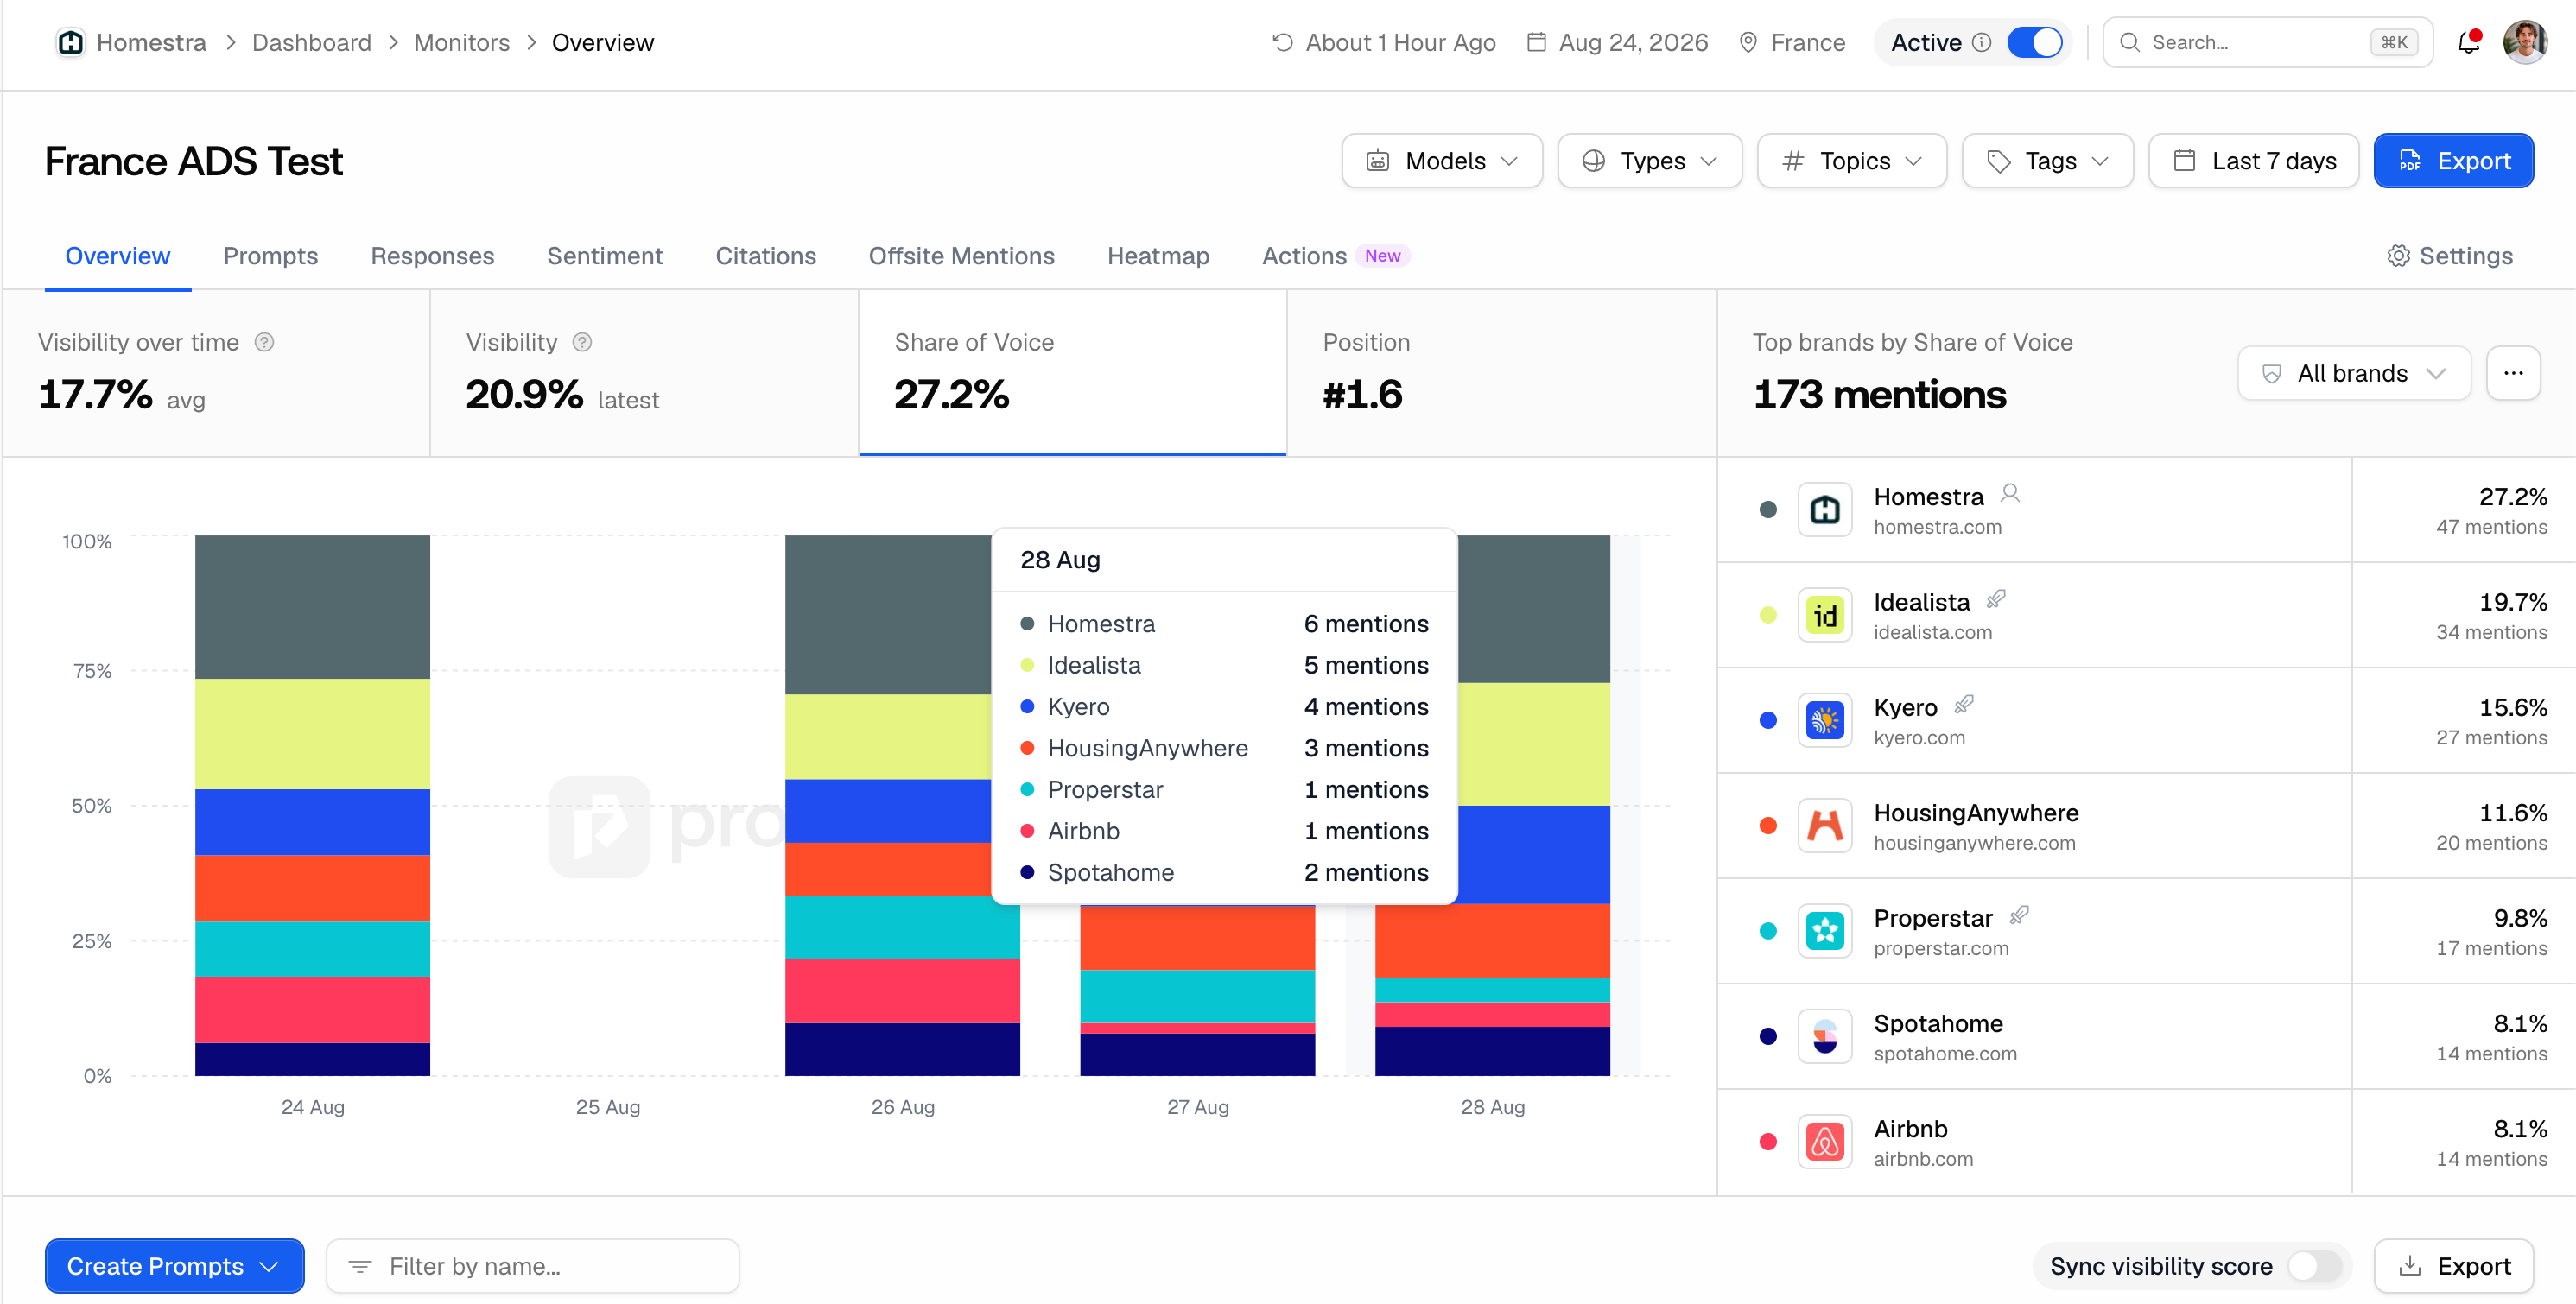Click the refresh icon beside About 1 Hour Ago
The image size is (2576, 1304).
[x=1282, y=42]
